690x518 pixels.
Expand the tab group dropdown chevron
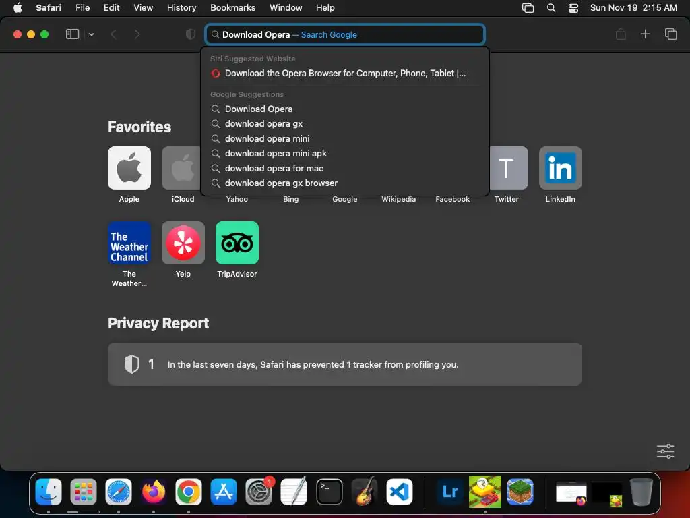[x=91, y=34]
